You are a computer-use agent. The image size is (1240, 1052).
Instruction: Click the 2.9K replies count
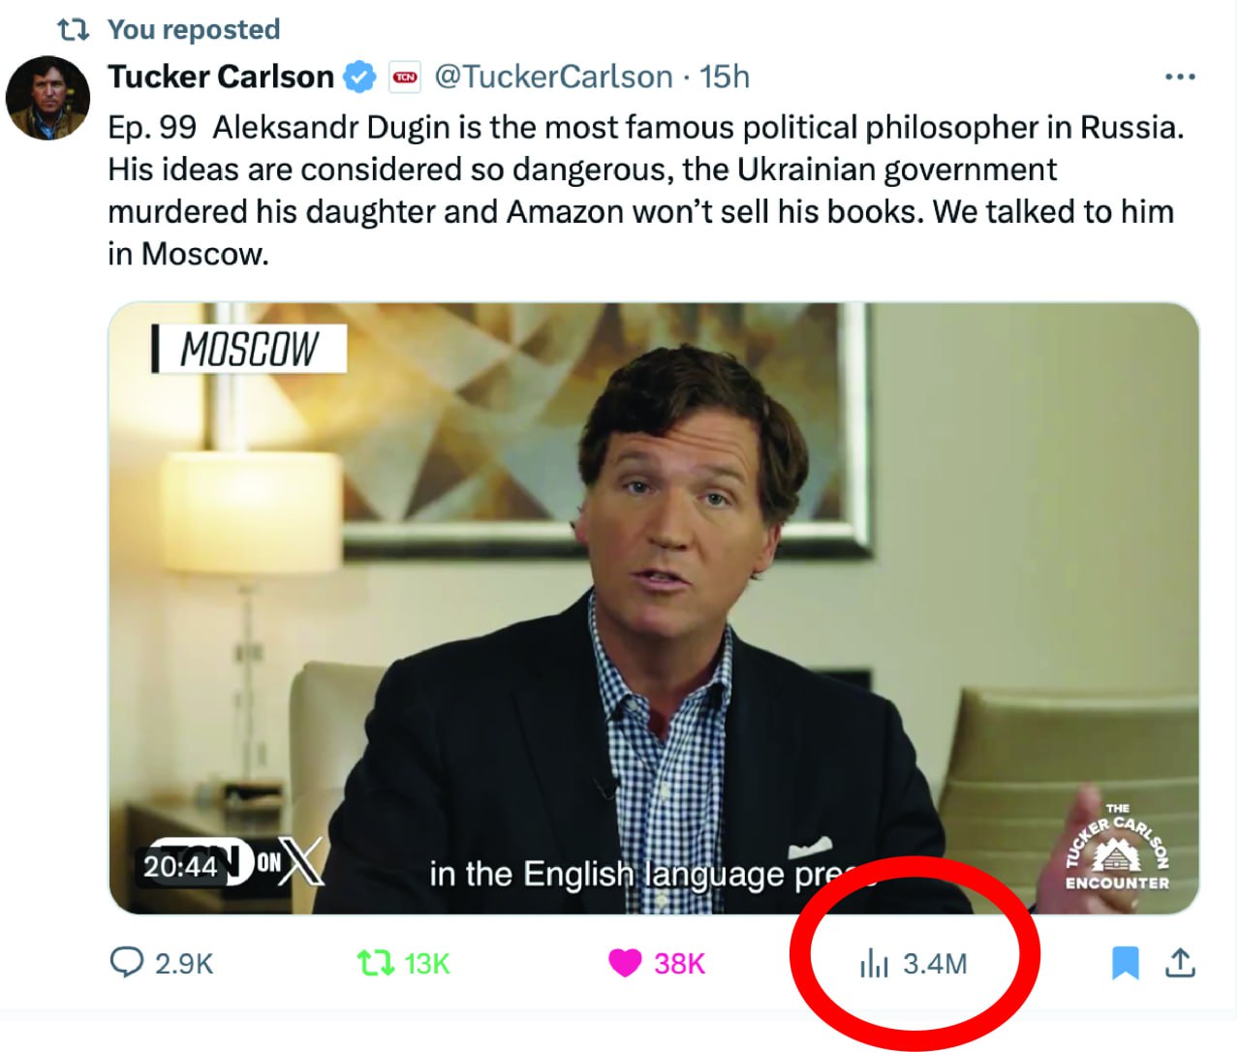[x=184, y=964]
